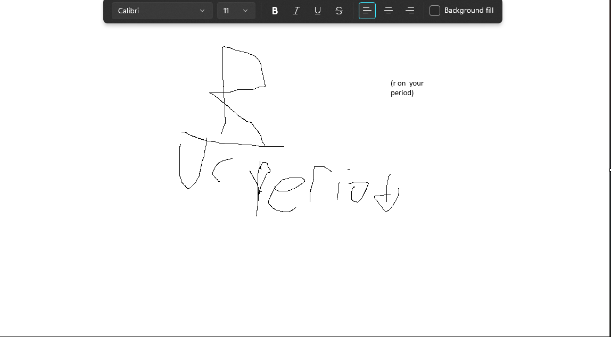Align text to the right

410,11
